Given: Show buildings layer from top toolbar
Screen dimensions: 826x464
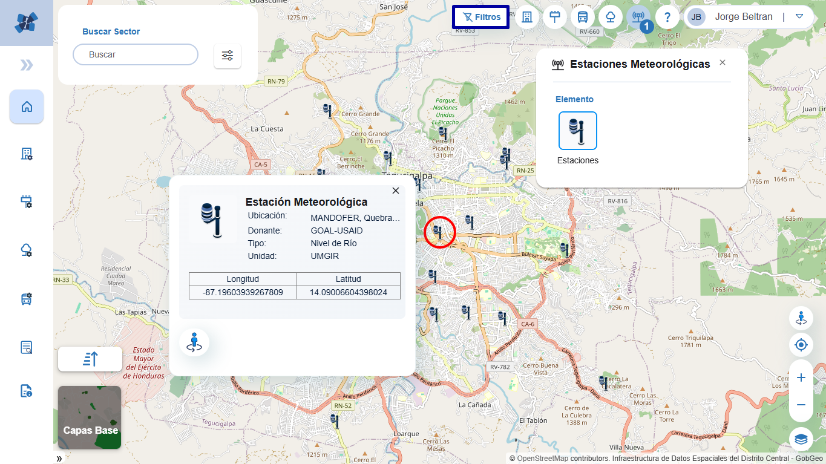Looking at the screenshot, I should [x=527, y=17].
